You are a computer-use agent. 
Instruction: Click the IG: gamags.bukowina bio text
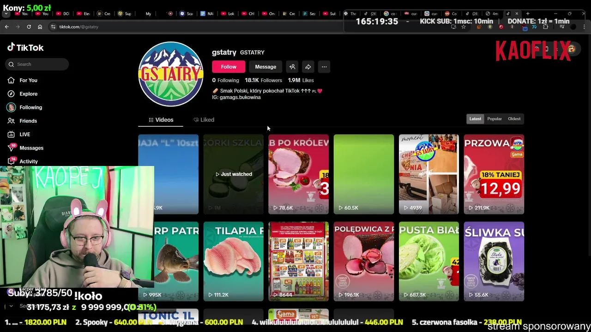pos(236,97)
